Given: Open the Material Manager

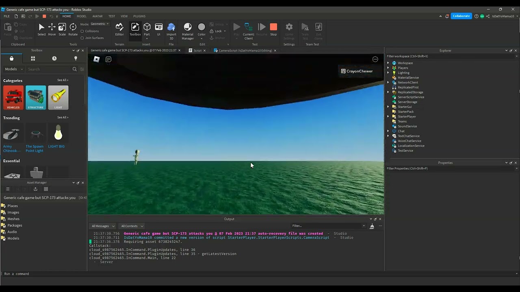Looking at the screenshot, I should click(188, 31).
